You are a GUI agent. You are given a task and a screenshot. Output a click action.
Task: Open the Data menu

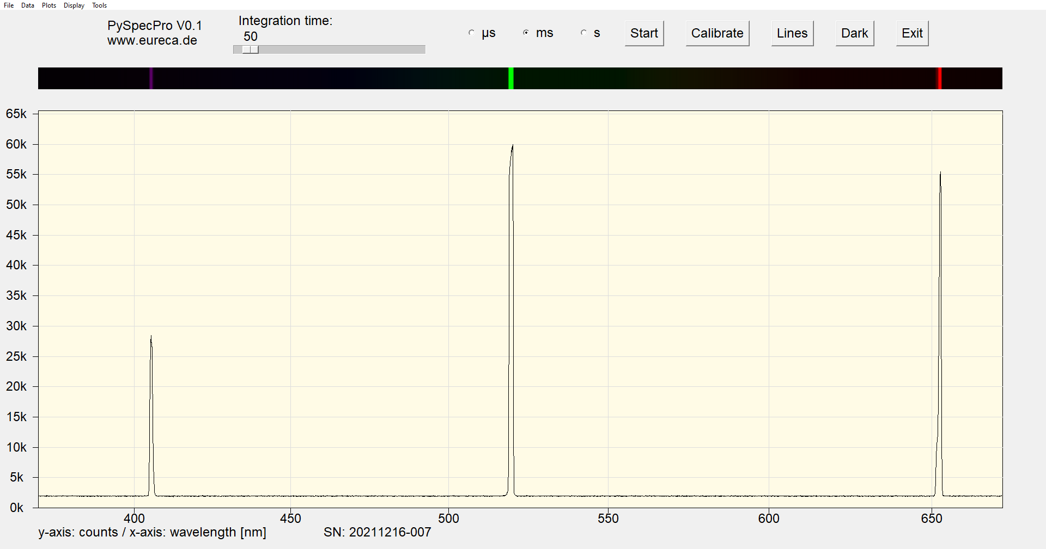pyautogui.click(x=28, y=5)
